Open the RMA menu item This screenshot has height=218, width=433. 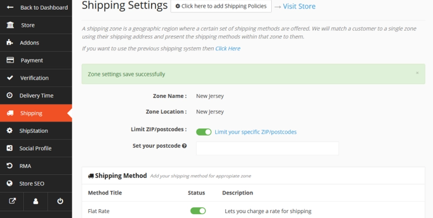click(x=36, y=166)
